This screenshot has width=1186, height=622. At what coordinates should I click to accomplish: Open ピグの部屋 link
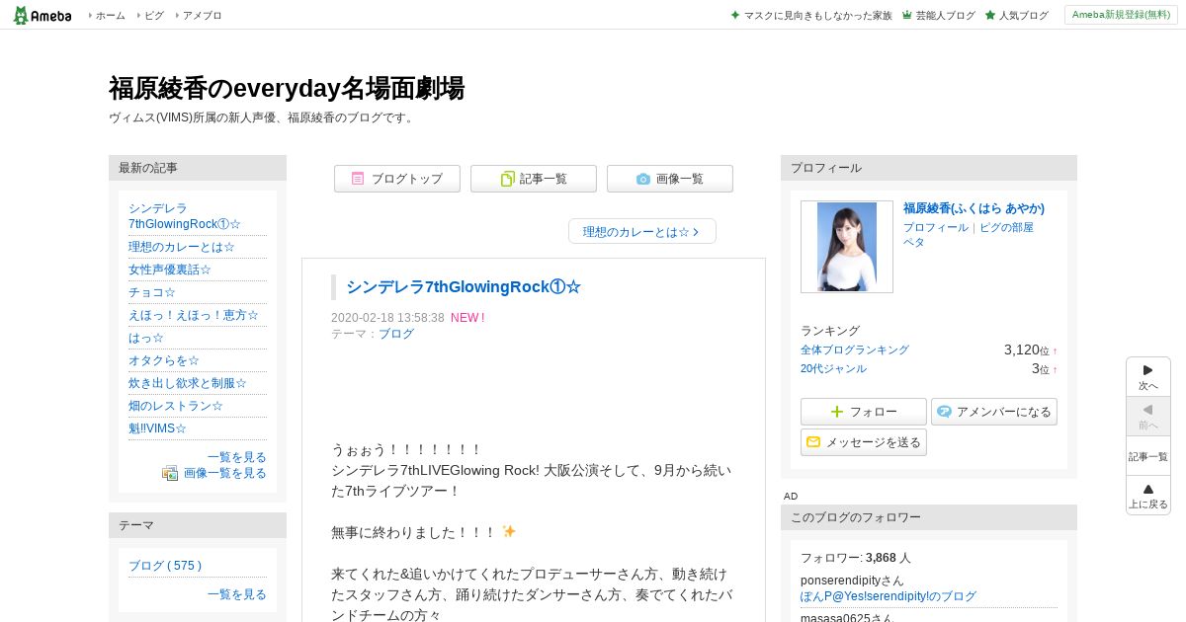(1006, 227)
